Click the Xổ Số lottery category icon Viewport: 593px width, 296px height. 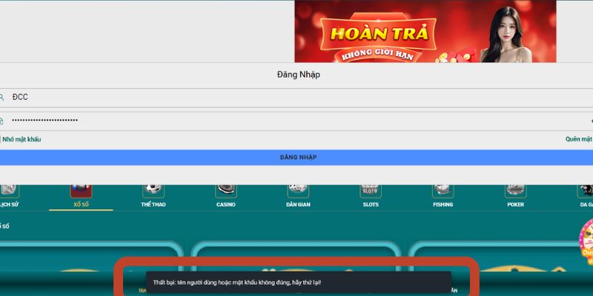coord(81,191)
